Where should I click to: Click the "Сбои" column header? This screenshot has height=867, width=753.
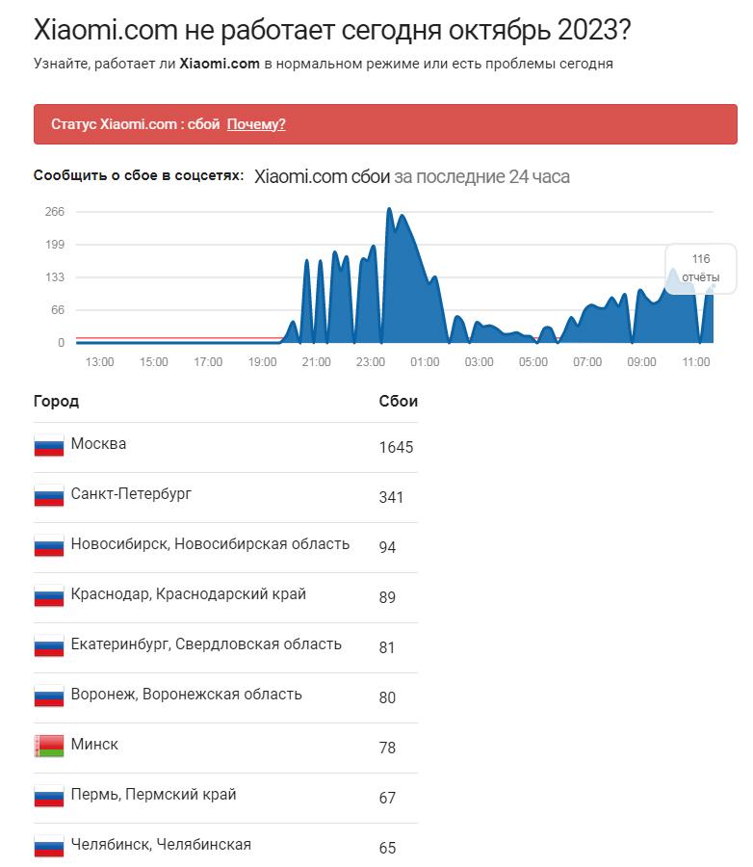tap(399, 401)
